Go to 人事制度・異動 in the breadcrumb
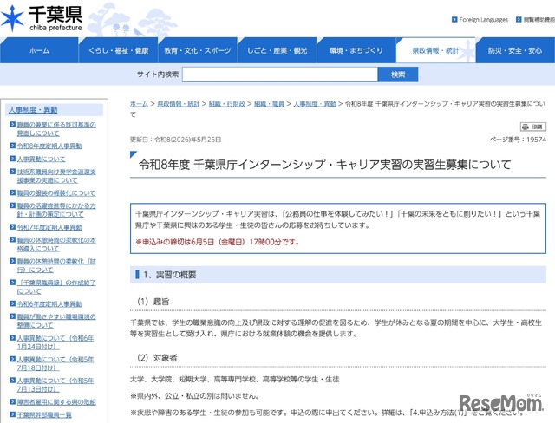 [315, 104]
